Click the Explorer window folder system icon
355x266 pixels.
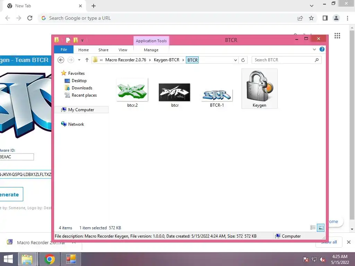57,40
